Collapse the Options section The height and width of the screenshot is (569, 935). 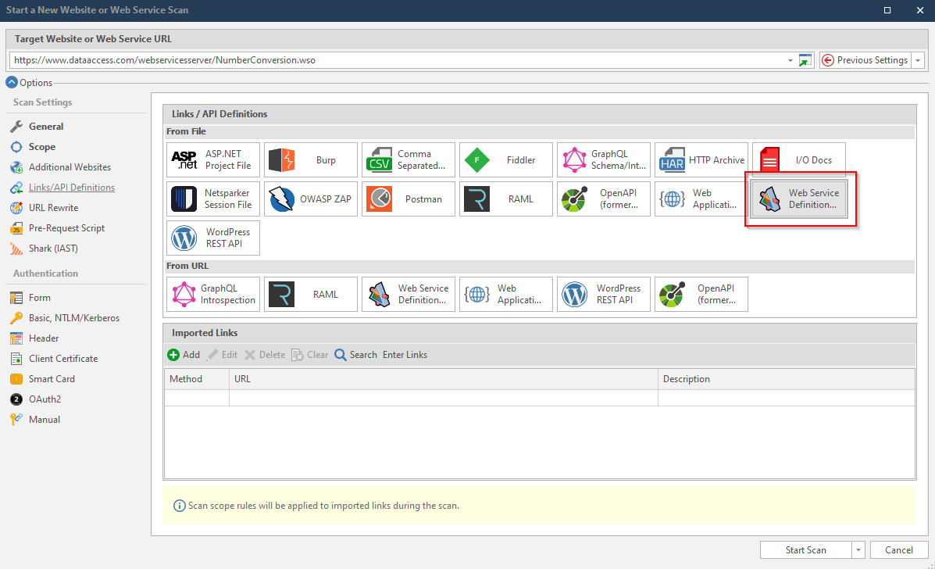pyautogui.click(x=11, y=82)
